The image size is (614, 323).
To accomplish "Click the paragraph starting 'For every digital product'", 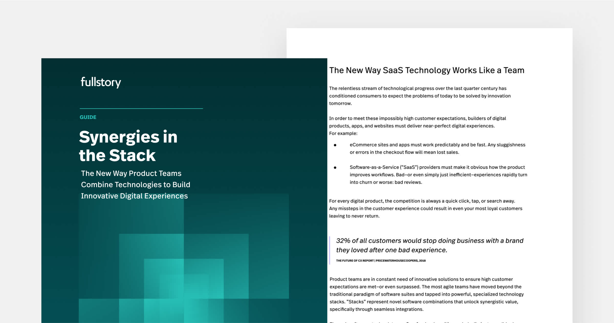I will point(426,208).
